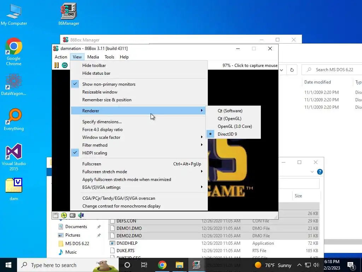This screenshot has width=362, height=272.
Task: Close the open View menu
Action: pos(77,57)
